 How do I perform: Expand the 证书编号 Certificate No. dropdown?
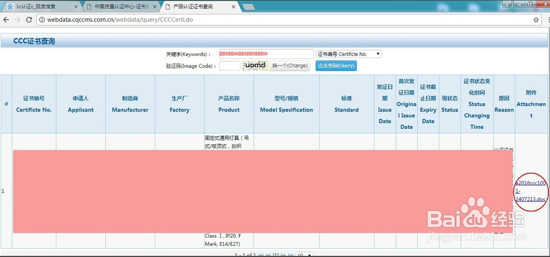[x=349, y=54]
